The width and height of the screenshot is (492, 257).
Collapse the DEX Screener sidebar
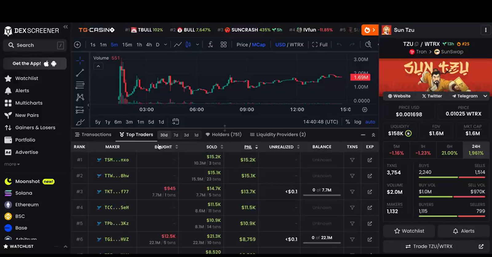[x=65, y=27]
